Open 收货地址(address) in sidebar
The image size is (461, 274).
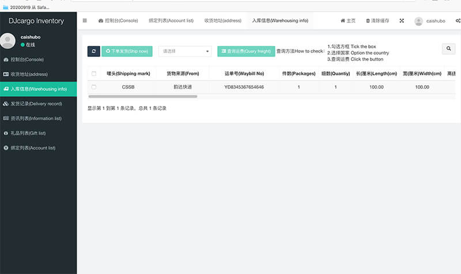[x=38, y=74]
